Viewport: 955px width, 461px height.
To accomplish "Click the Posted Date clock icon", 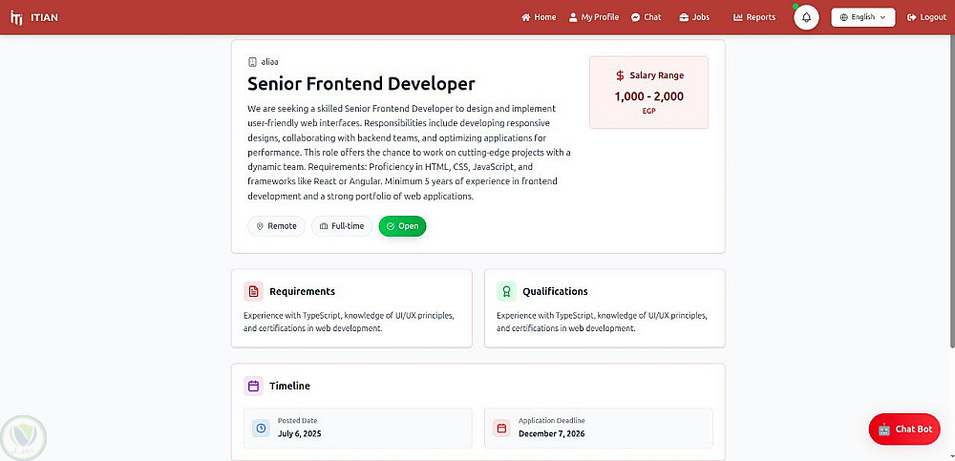I will pos(261,429).
